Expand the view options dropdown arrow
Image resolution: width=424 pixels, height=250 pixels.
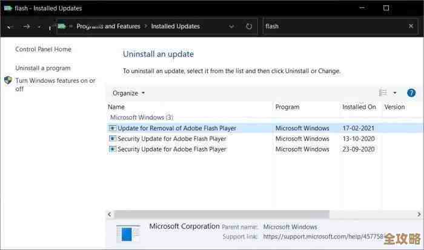pyautogui.click(x=394, y=93)
